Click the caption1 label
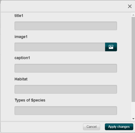This screenshot has width=135, height=133. tap(22, 58)
